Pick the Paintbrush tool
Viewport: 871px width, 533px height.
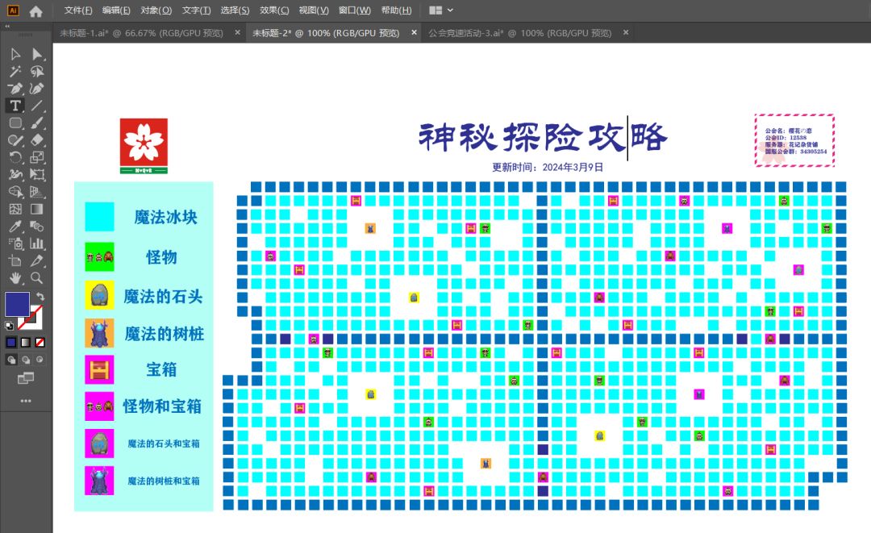click(x=36, y=123)
